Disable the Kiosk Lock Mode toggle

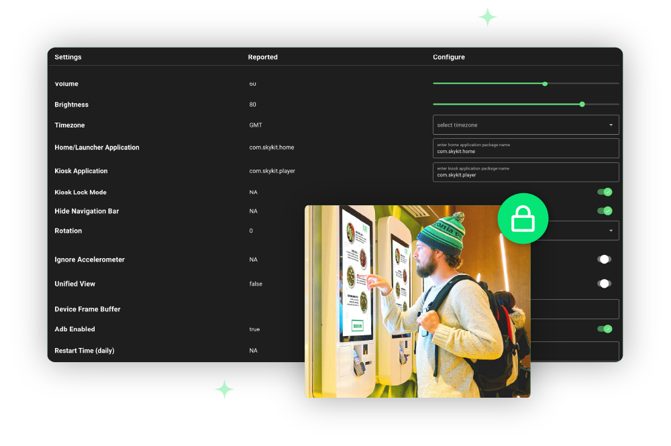pyautogui.click(x=605, y=192)
